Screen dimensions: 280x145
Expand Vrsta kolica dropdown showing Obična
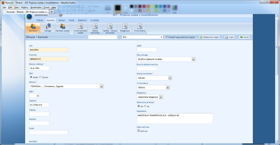(x=168, y=88)
